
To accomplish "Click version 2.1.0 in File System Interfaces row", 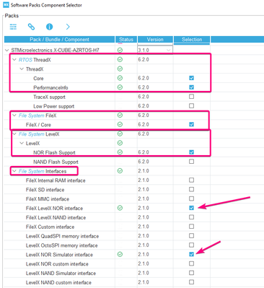I will pos(144,171).
